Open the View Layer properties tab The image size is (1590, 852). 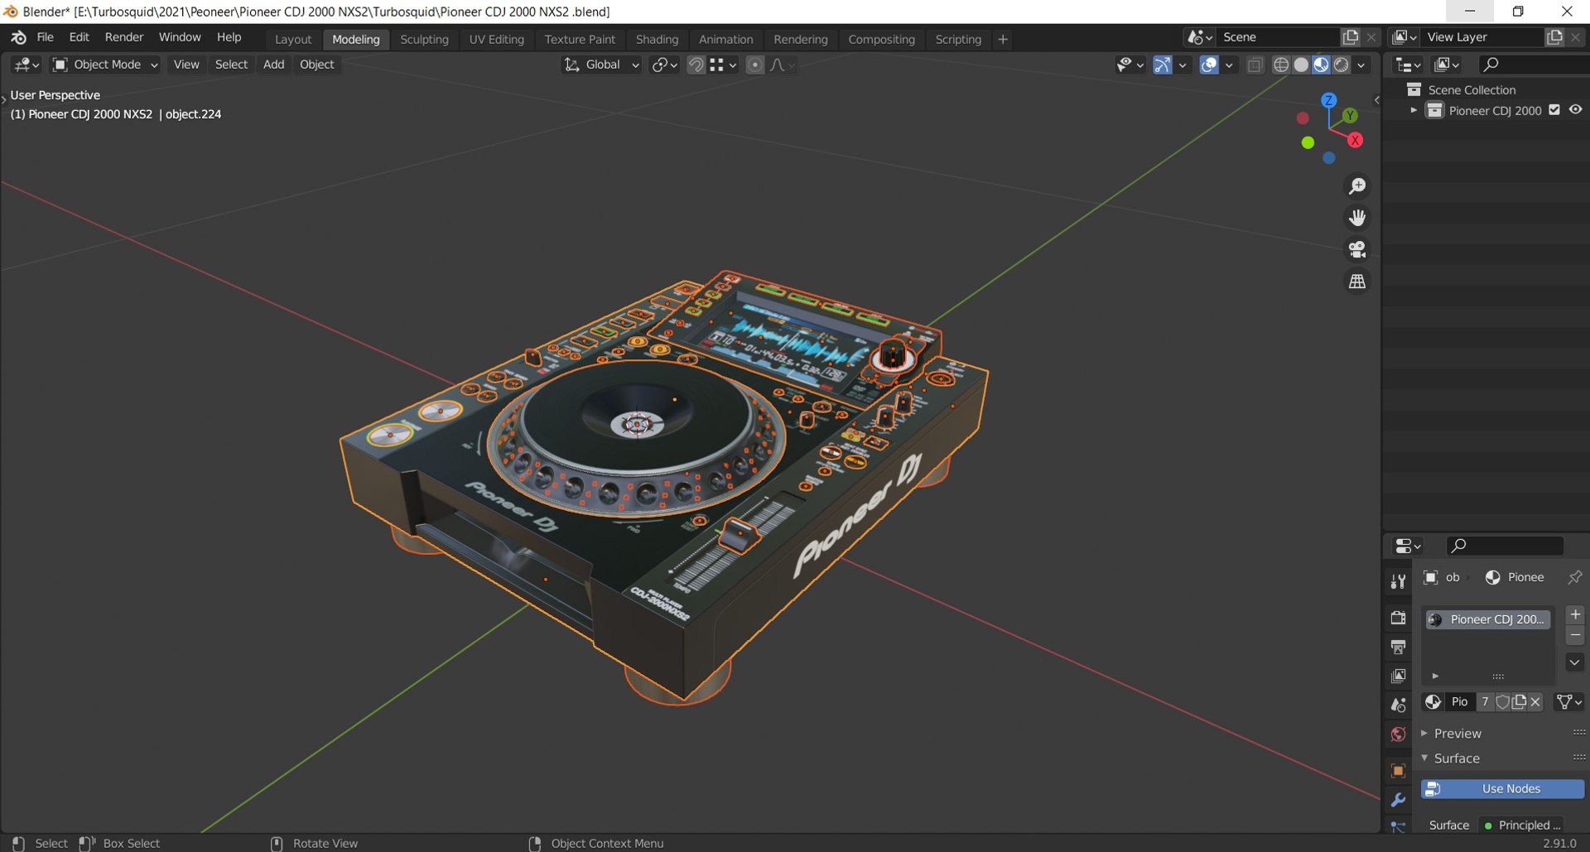tap(1398, 676)
